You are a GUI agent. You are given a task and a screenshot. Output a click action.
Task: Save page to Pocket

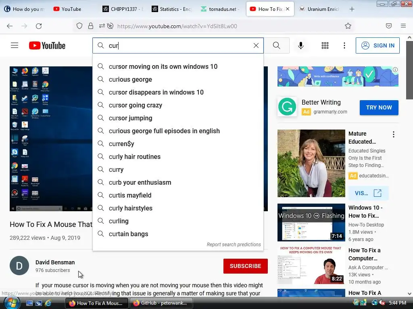tap(389, 26)
